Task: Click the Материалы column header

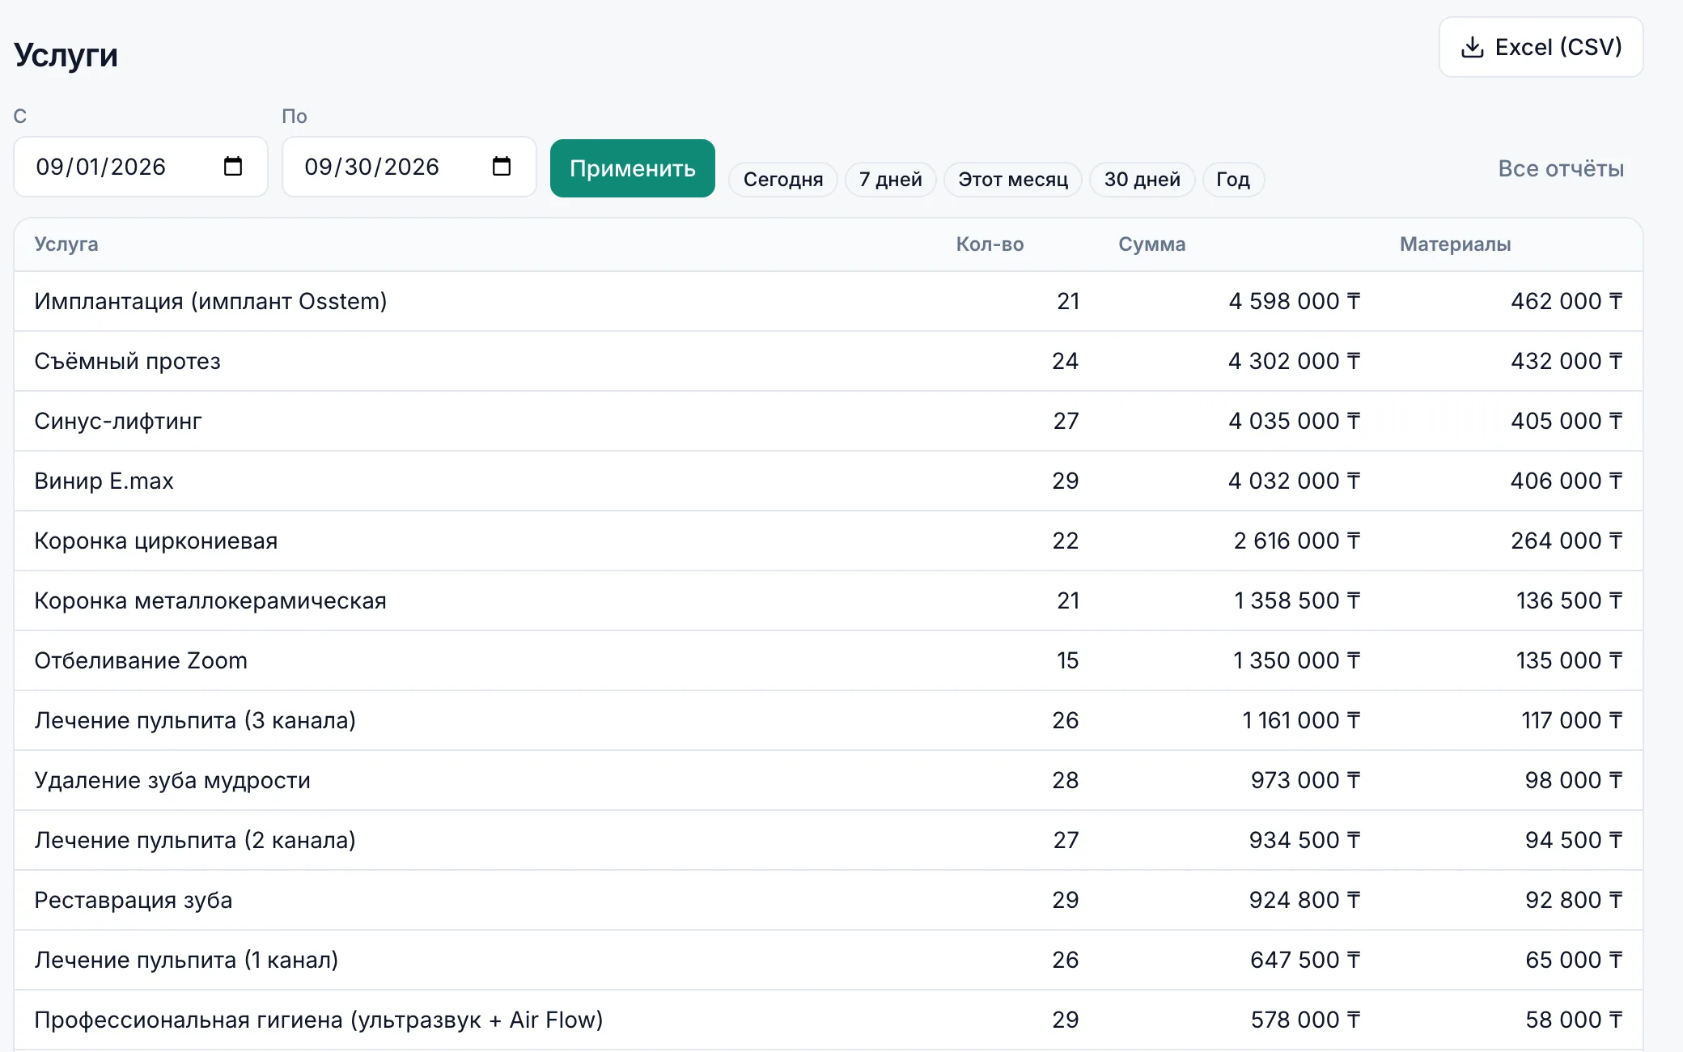Action: pos(1456,244)
